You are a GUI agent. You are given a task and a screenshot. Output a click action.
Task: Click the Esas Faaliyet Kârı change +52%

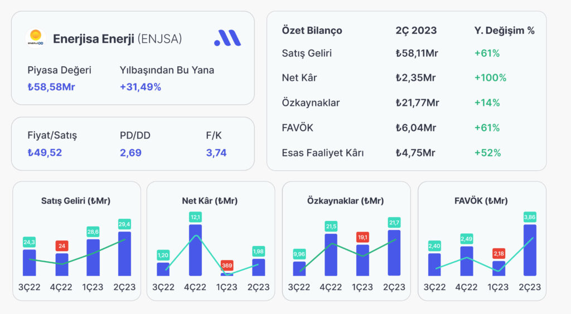click(487, 153)
